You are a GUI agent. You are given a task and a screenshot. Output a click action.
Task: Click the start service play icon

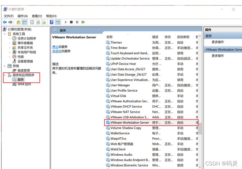coord(66,22)
